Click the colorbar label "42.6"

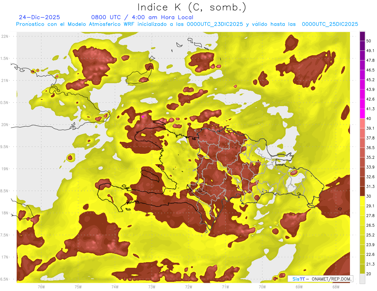(x=370, y=99)
